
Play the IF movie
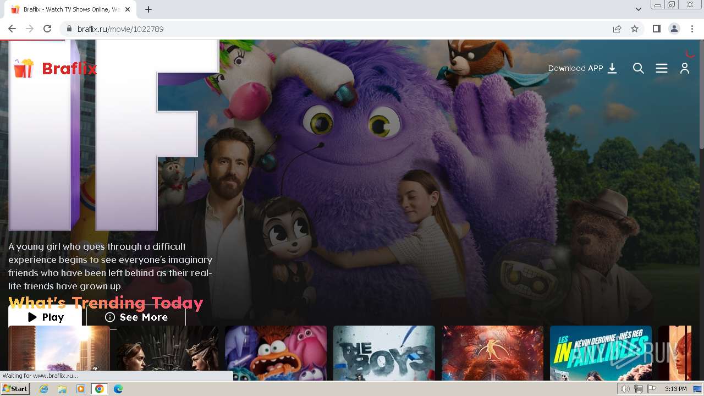tap(45, 317)
